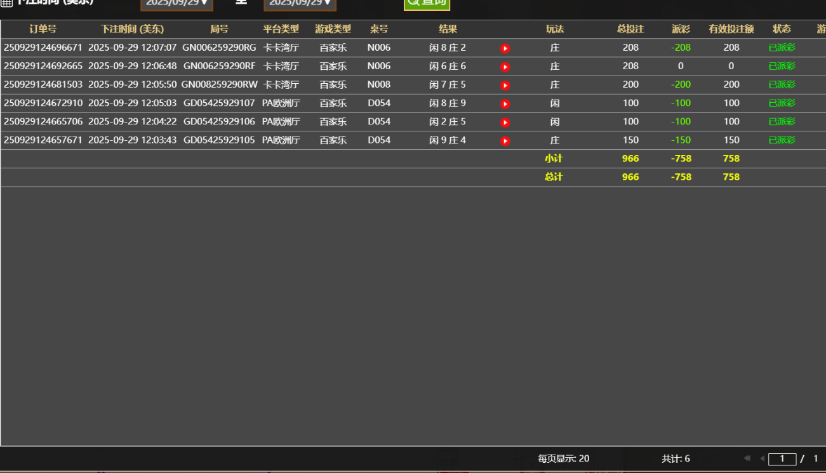Screen dimensions: 826x473
Task: Click the first-page arrow in pagination
Action: tap(747, 458)
